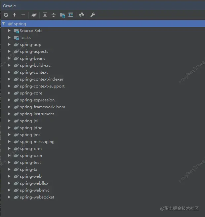Viewport: 205px width, 217px height.
Task: Click the elephant icon beside spring-jms
Action: [16, 135]
